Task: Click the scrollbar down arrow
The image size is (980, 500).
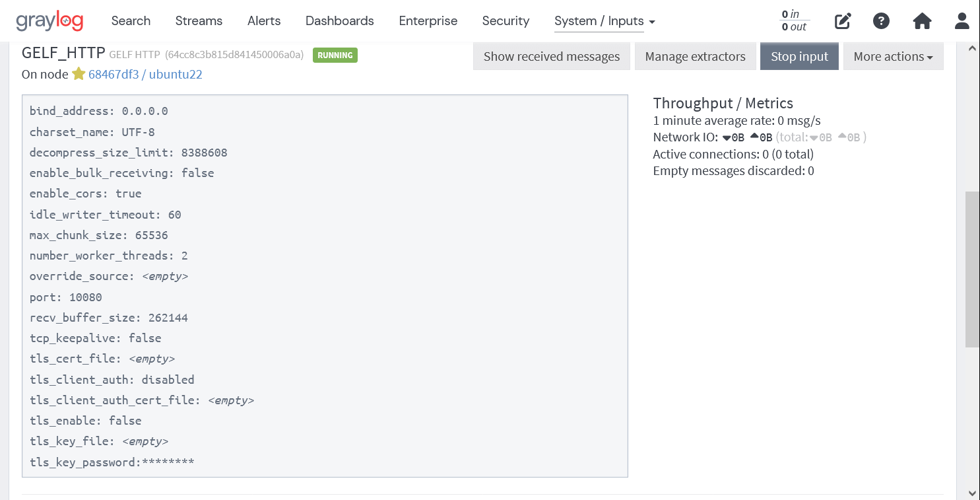Action: tap(972, 493)
